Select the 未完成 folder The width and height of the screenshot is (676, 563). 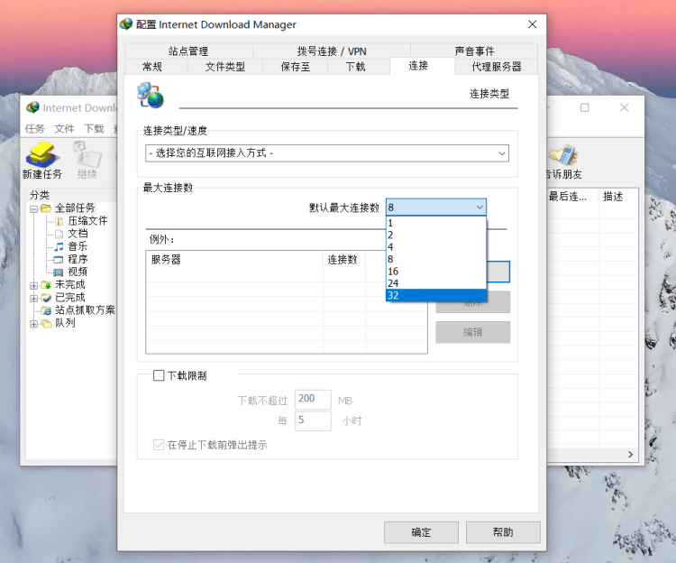(69, 284)
